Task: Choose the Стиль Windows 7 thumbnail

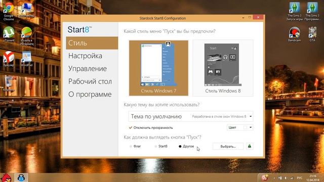Action: (158, 68)
